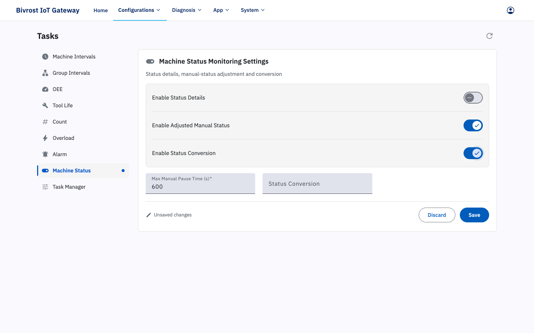This screenshot has height=333, width=534.
Task: Open Group Intervals task page
Action: pyautogui.click(x=83, y=73)
